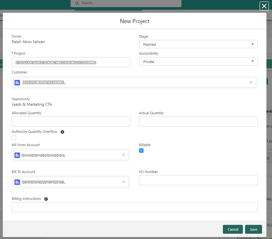Open the Stage dropdown showing Planned

(x=198, y=44)
